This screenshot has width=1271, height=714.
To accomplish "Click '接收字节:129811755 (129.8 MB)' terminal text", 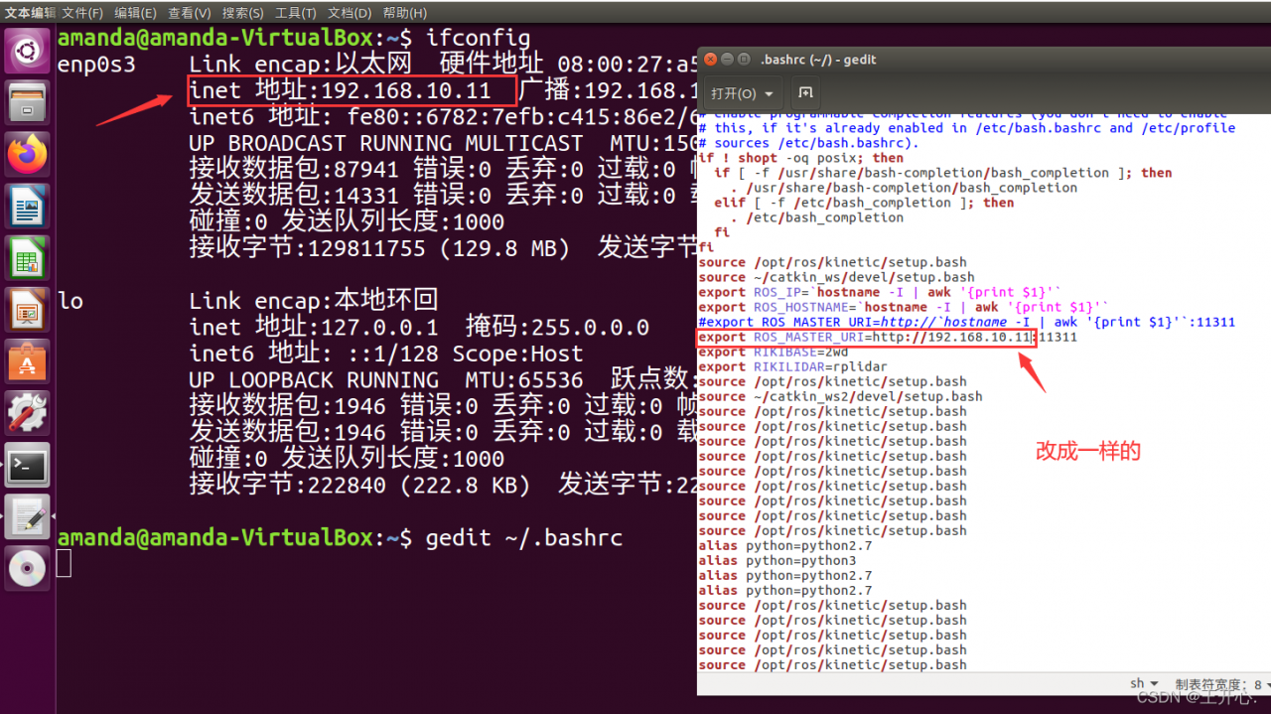I will point(379,248).
